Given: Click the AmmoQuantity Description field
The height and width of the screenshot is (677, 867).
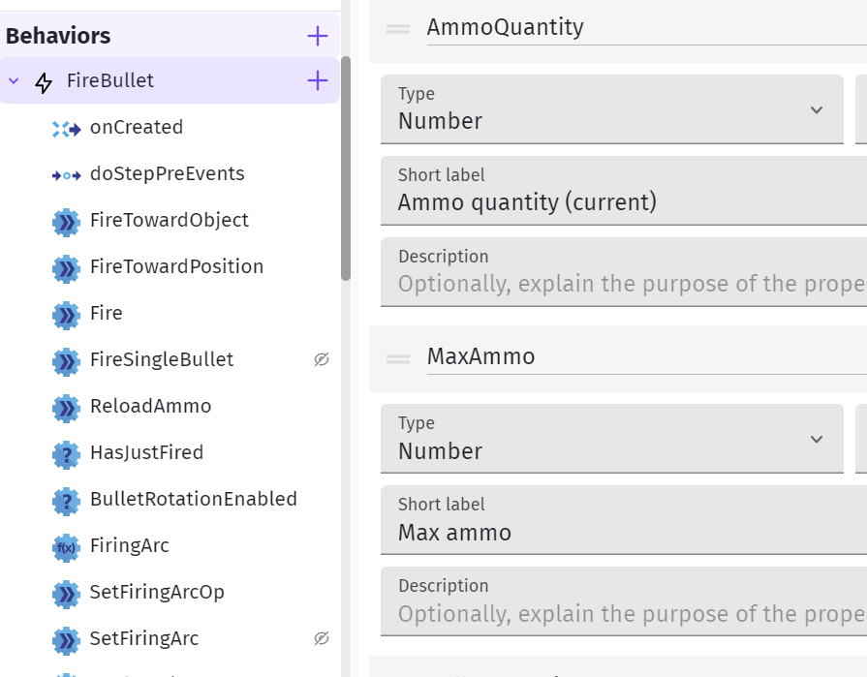Looking at the screenshot, I should (x=624, y=272).
